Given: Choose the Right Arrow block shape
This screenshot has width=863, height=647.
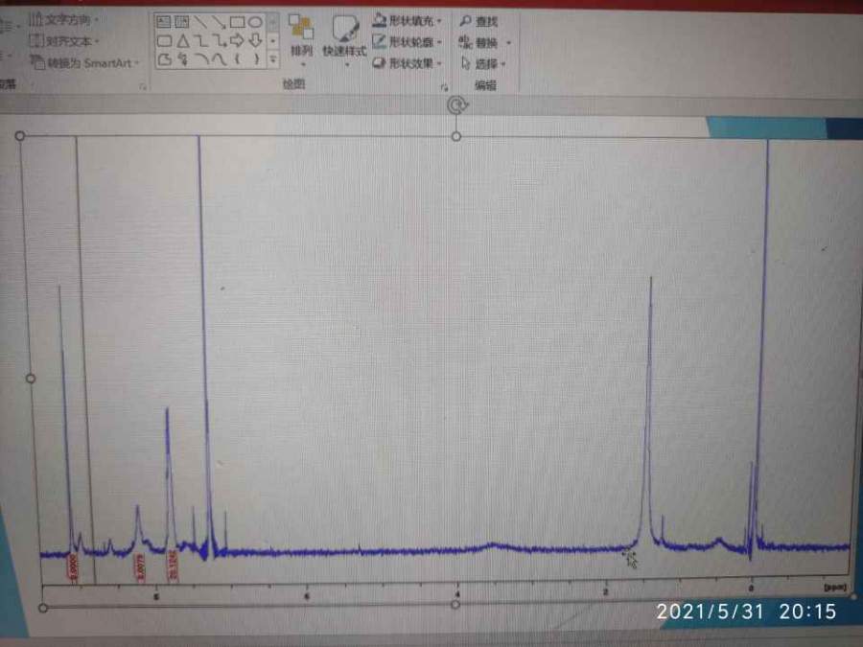Looking at the screenshot, I should [x=237, y=40].
